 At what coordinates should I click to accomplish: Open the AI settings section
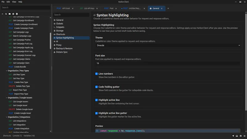click(71, 41)
